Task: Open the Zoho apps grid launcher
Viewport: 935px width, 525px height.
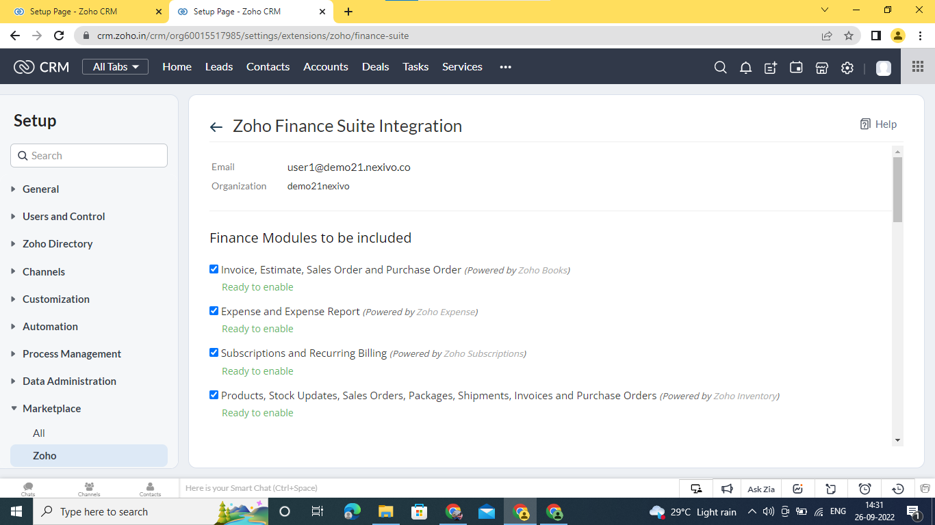Action: (918, 66)
